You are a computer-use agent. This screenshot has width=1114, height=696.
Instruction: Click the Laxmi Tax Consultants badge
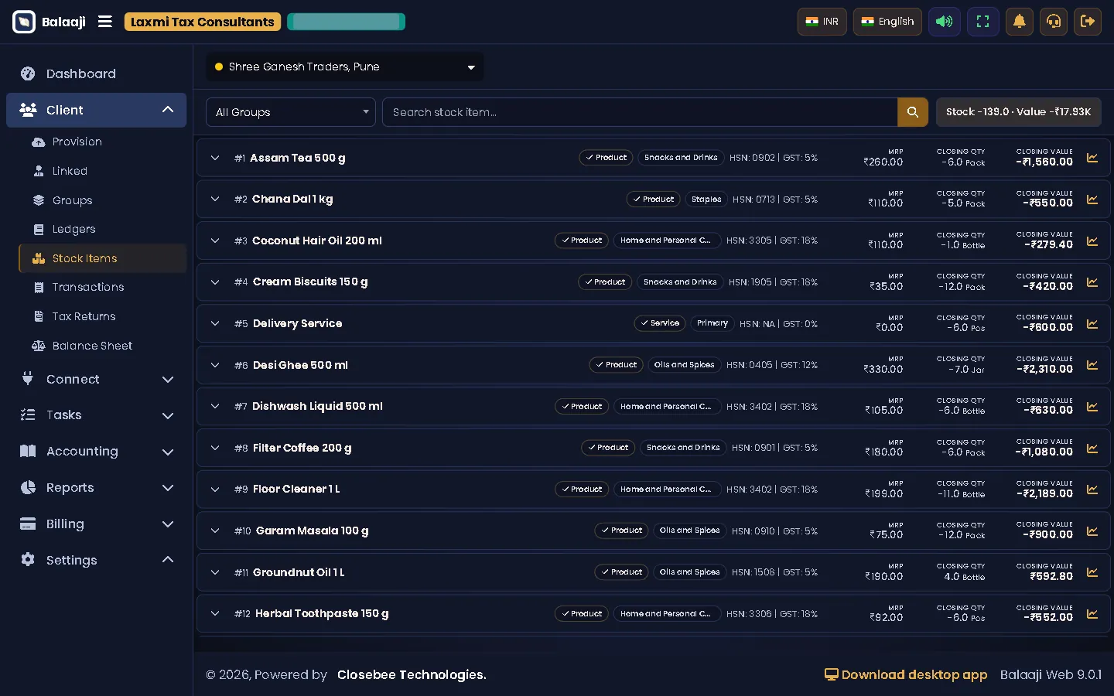(203, 22)
